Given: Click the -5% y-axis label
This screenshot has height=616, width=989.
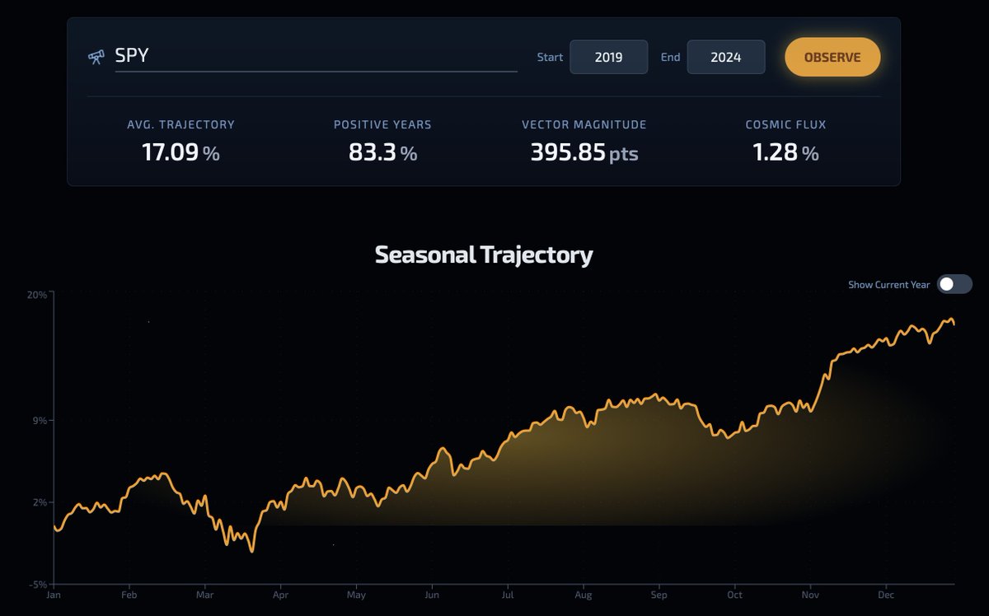Looking at the screenshot, I should [x=40, y=585].
